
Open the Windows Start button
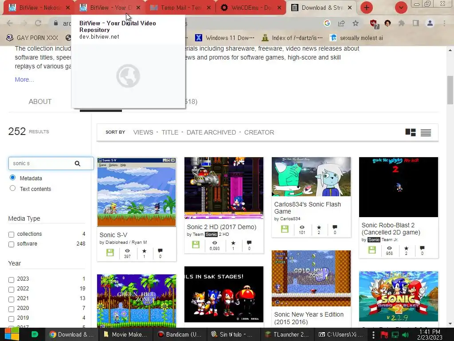click(11, 334)
